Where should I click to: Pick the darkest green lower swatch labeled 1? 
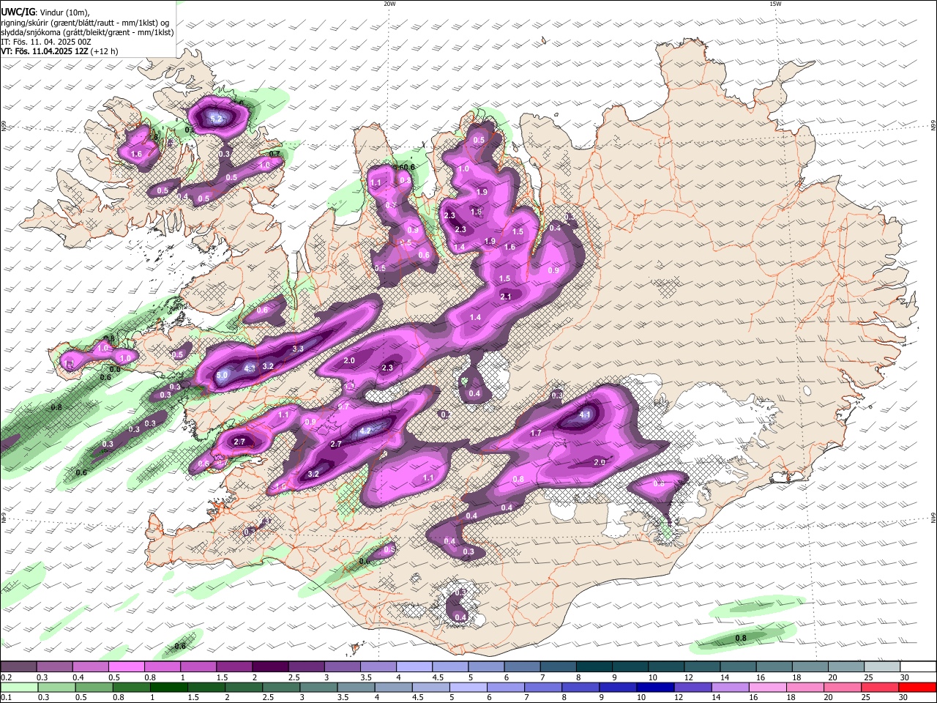coord(169,687)
